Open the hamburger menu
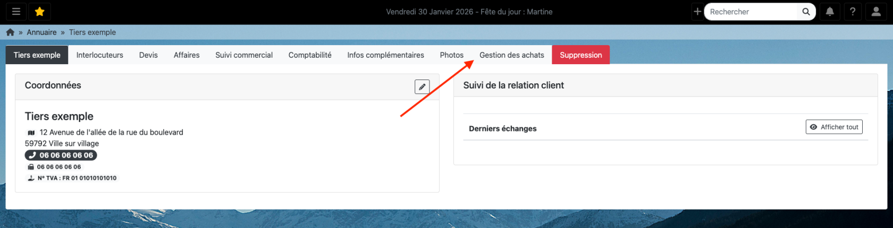Screen dimensions: 893x228 pos(16,11)
